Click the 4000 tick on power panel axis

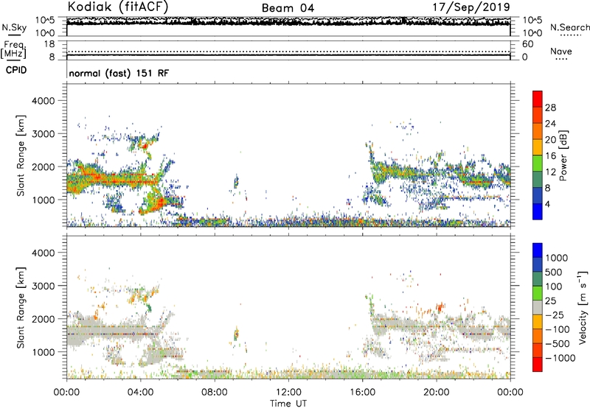[43, 101]
